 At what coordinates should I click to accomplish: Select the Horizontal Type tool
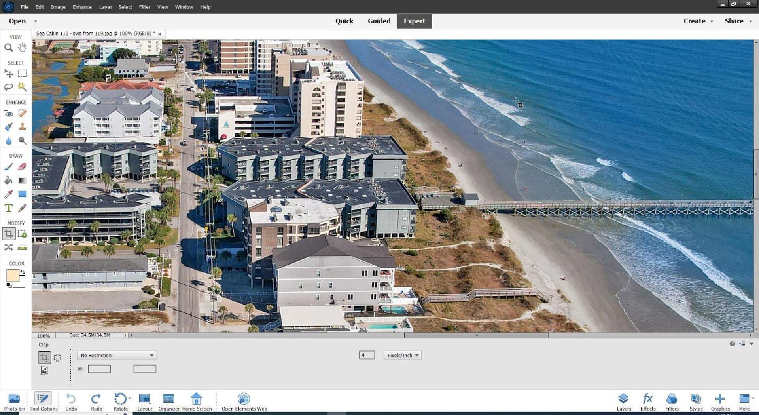pos(8,208)
